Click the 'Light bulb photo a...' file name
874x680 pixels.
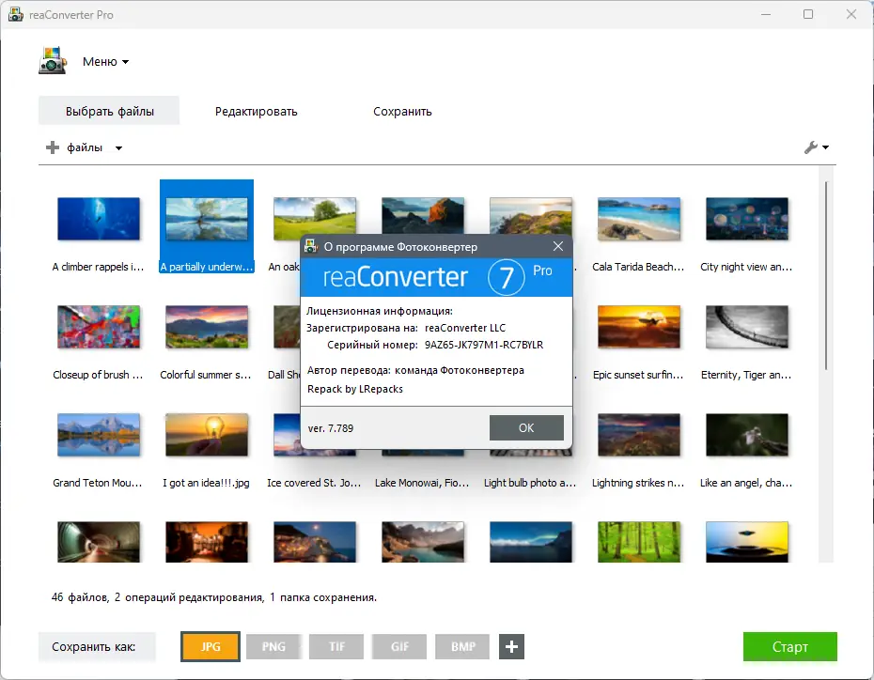[x=530, y=483]
